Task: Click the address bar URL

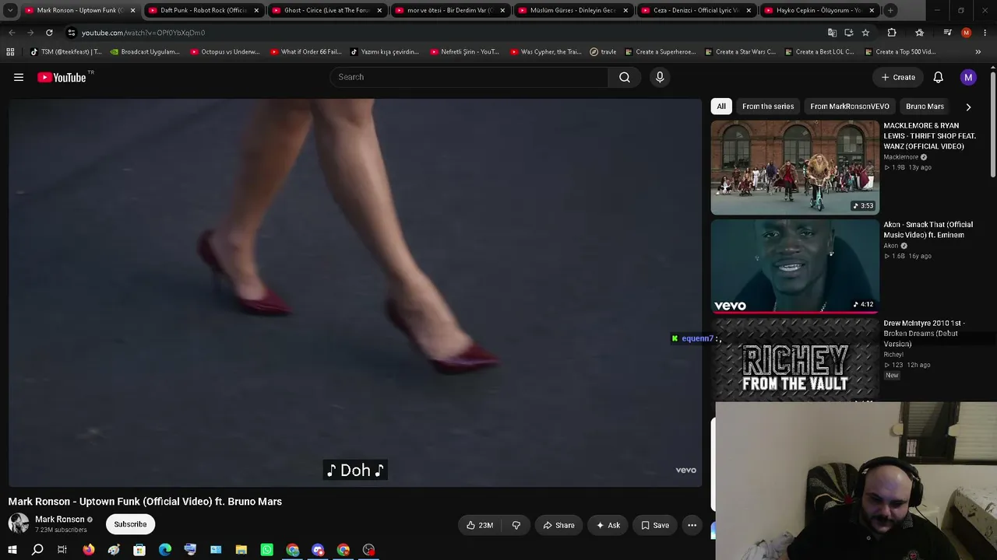Action: 143,33
